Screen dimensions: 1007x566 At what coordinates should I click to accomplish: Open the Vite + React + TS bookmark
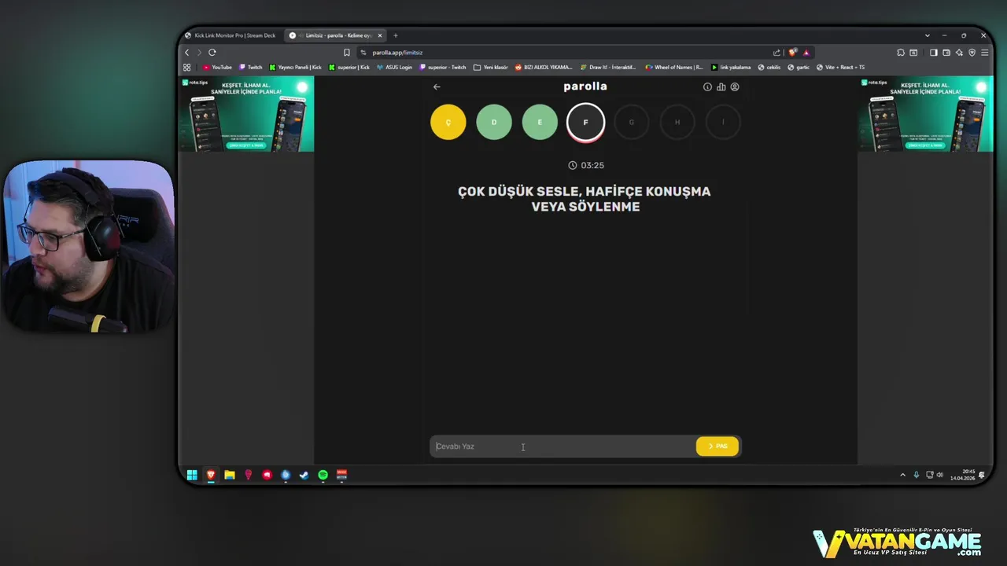click(841, 68)
